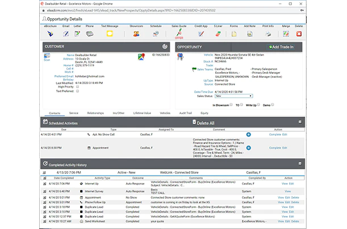Collapse the Scheduled Activities section

point(300,122)
